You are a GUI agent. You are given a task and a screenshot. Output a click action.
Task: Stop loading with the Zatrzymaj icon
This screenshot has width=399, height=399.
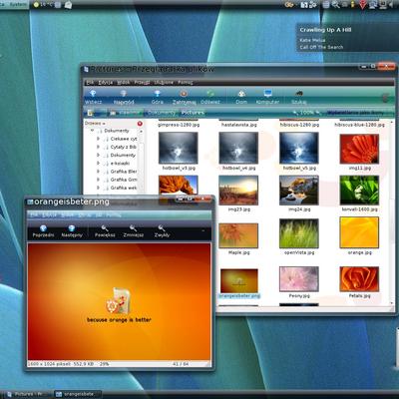184,94
